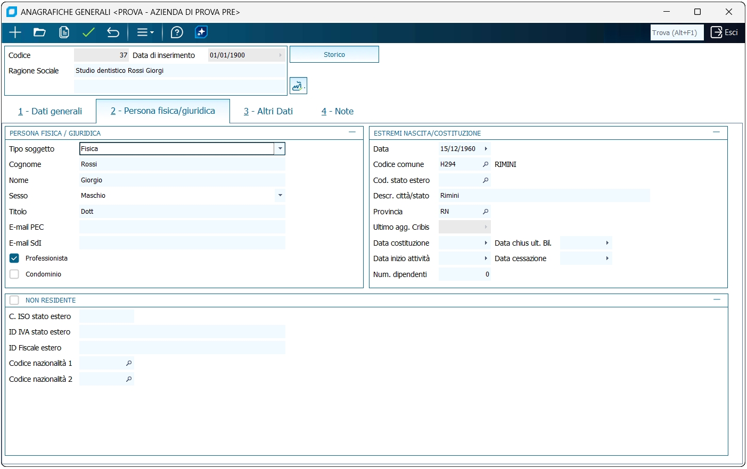The height and width of the screenshot is (469, 747).
Task: Click the plus icon to add new record
Action: pyautogui.click(x=15, y=32)
